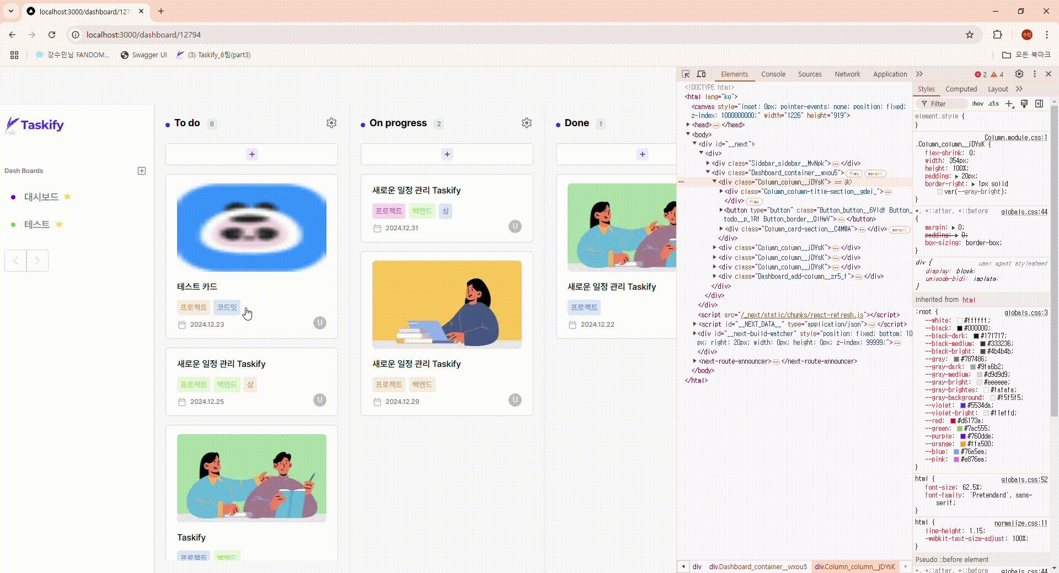The width and height of the screenshot is (1059, 573).
Task: Show more style pane tabs
Action: click(1019, 89)
